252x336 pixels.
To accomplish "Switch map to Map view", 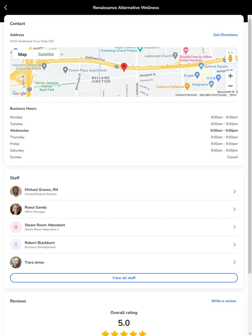I will click(22, 54).
